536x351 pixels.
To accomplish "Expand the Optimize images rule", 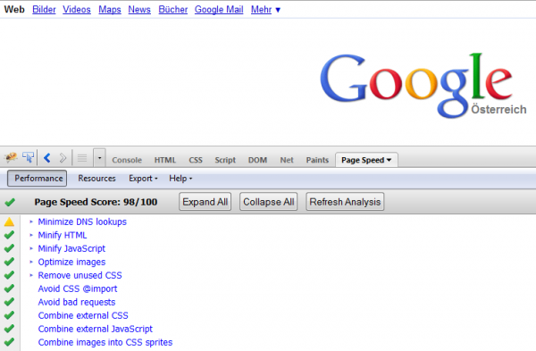I will click(x=31, y=262).
